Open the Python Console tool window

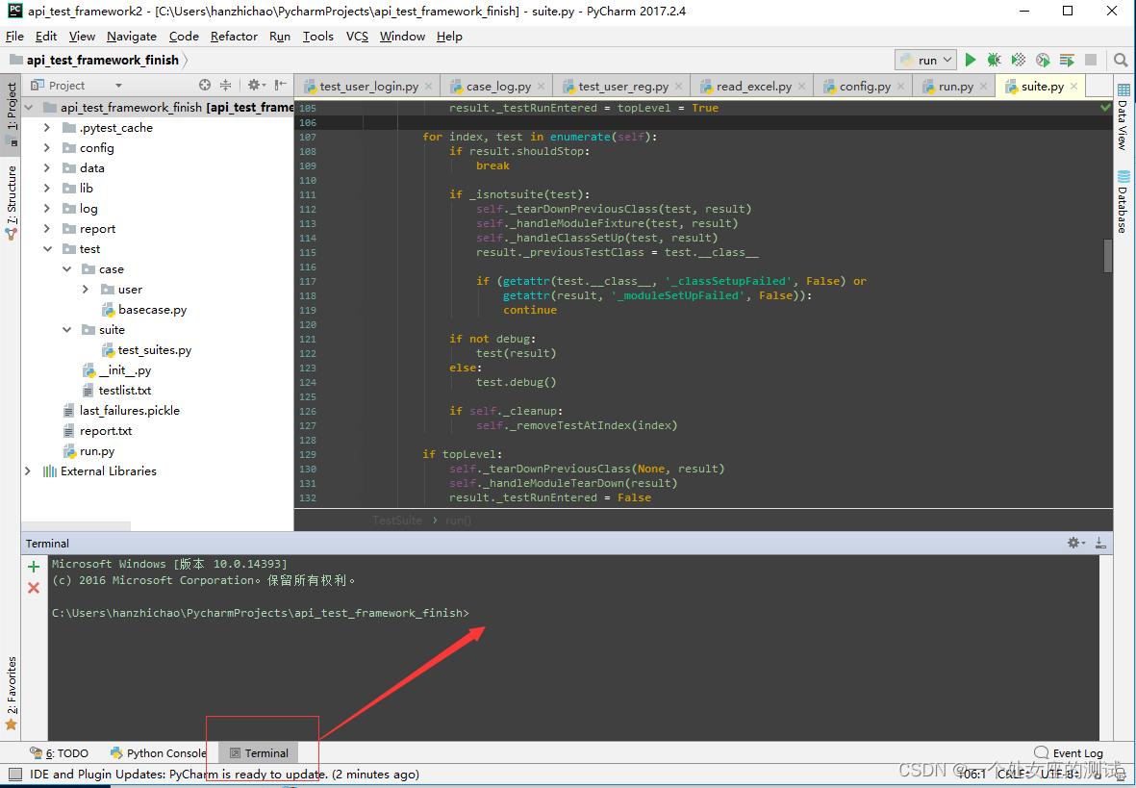pyautogui.click(x=158, y=753)
